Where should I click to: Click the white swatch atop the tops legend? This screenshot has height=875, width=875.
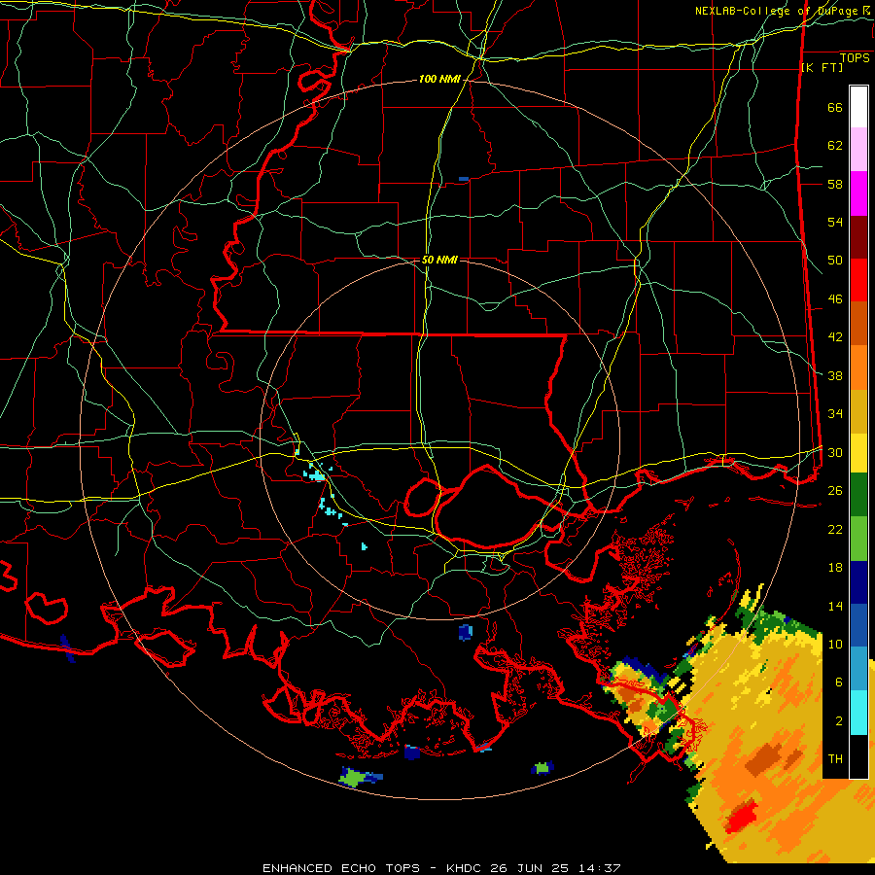point(858,107)
